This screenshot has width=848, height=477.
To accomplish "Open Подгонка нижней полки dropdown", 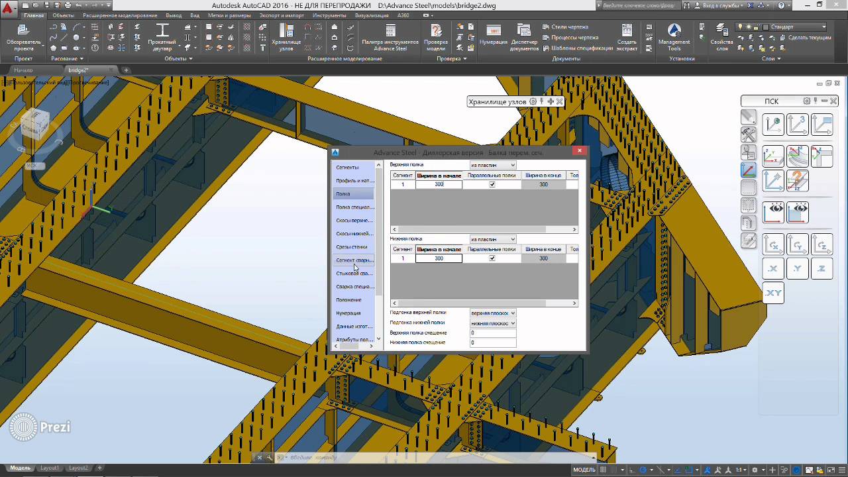I will (493, 323).
